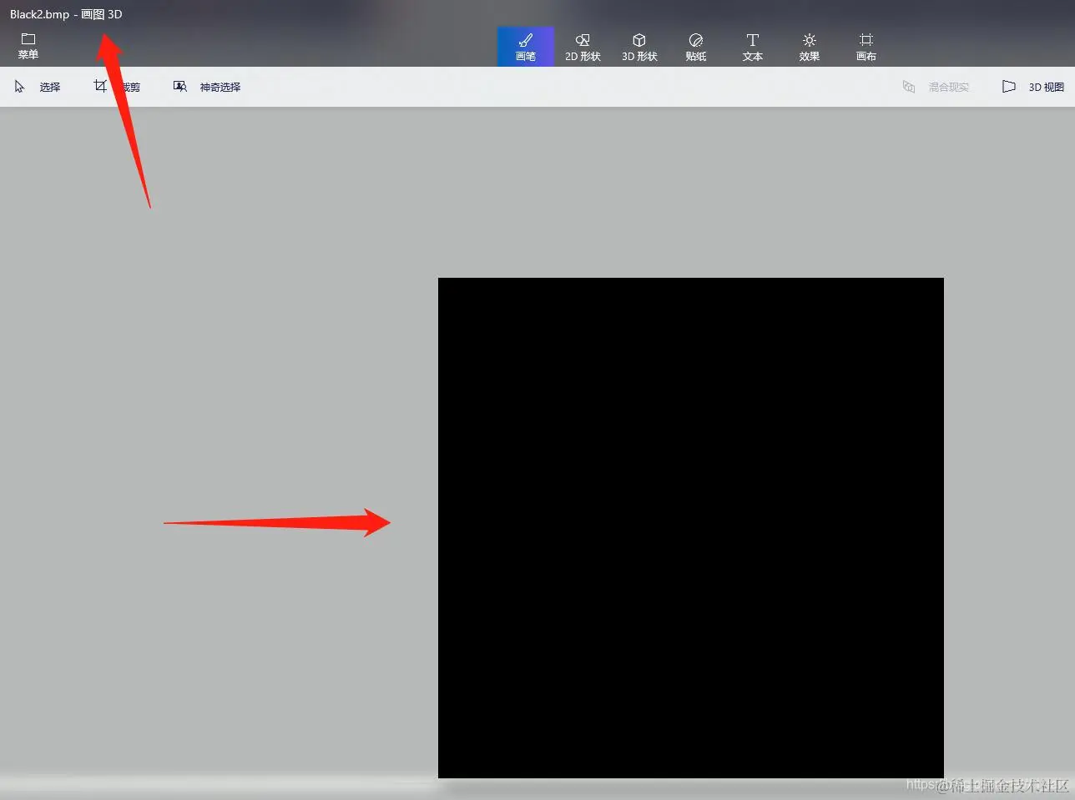The width and height of the screenshot is (1075, 800).
Task: Toggle the 3D 视图 view
Action: point(1033,87)
